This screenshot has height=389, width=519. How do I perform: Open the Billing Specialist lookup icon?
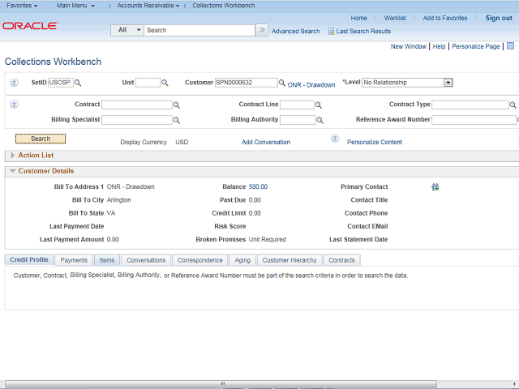pyautogui.click(x=177, y=120)
